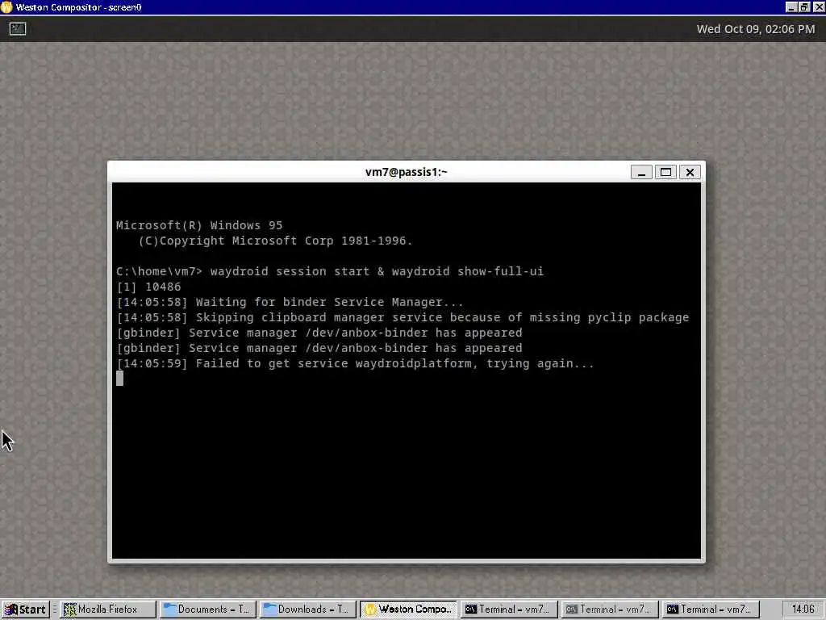Click Weston panel date and time
Screen dimensions: 826x620
click(755, 29)
